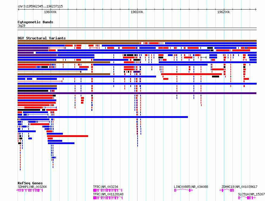Click the chr3:195962345..196237115 coordinate label
The width and height of the screenshot is (265, 201).
point(40,6)
